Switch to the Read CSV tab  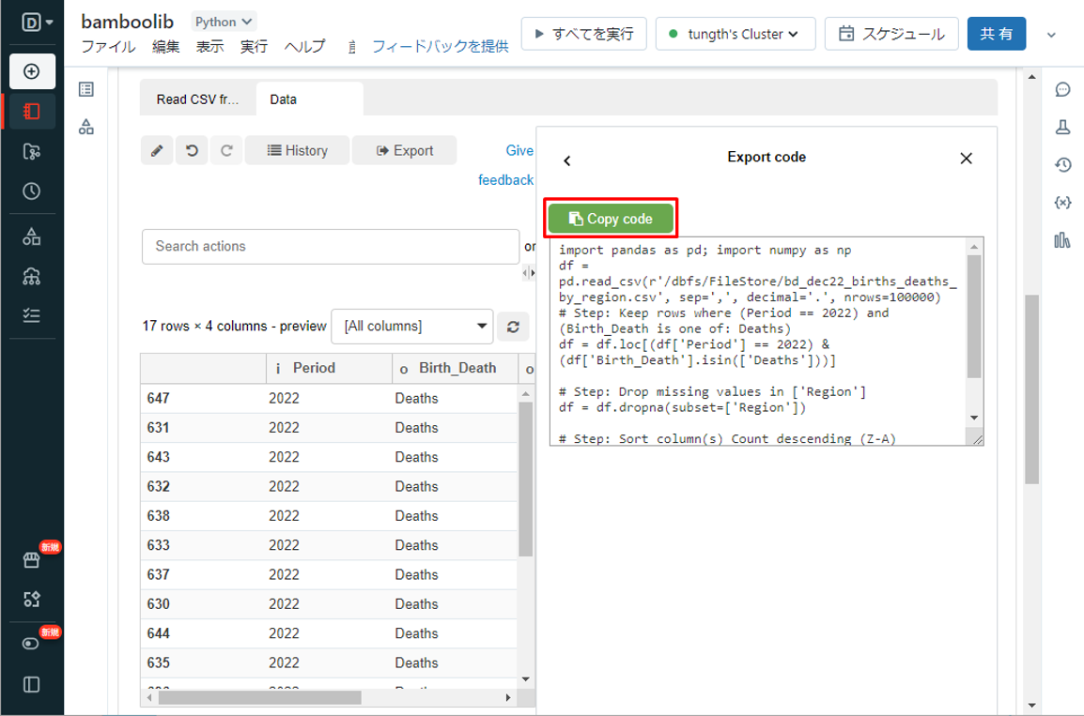point(197,99)
